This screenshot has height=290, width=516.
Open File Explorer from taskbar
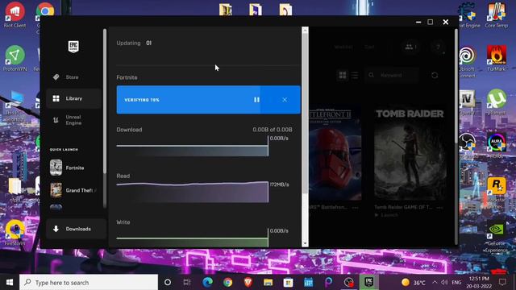[268, 283]
